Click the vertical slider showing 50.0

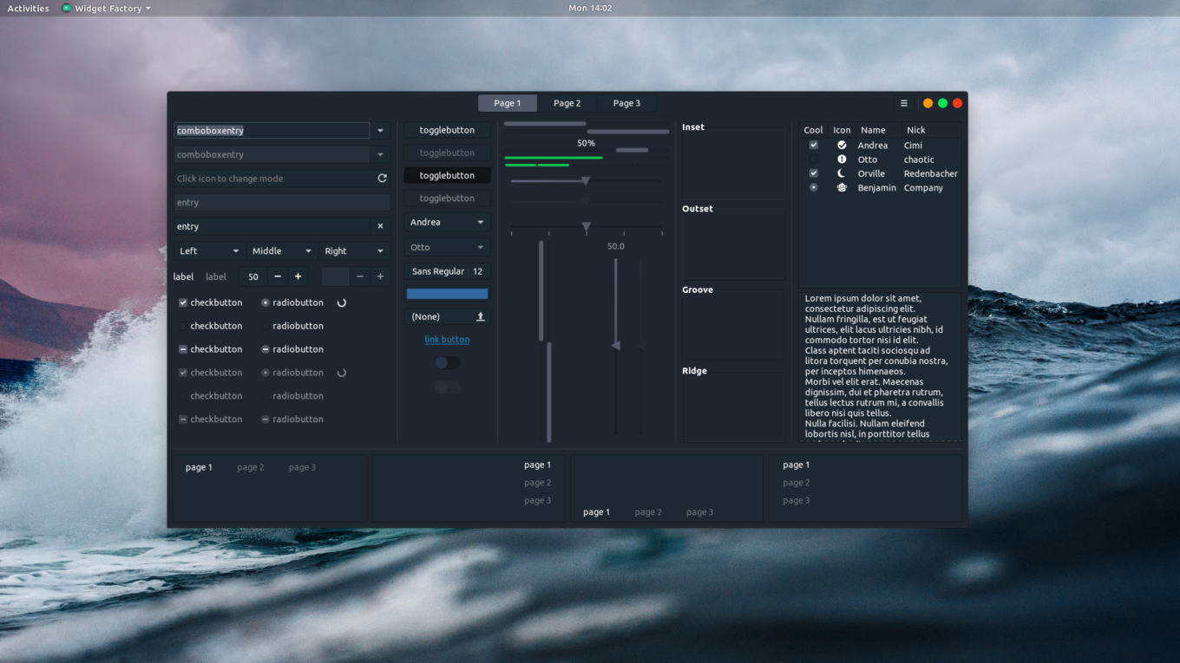(x=616, y=346)
